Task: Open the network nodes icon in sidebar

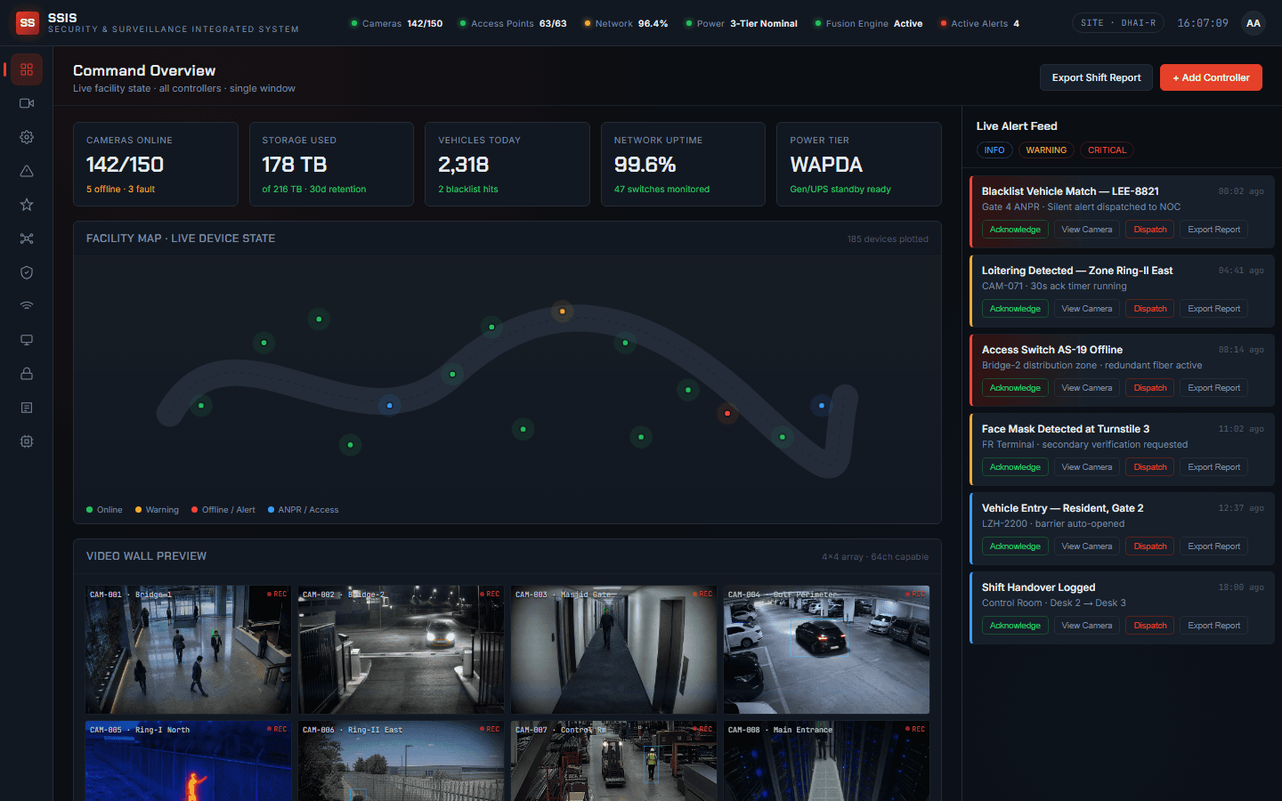Action: pyautogui.click(x=27, y=239)
